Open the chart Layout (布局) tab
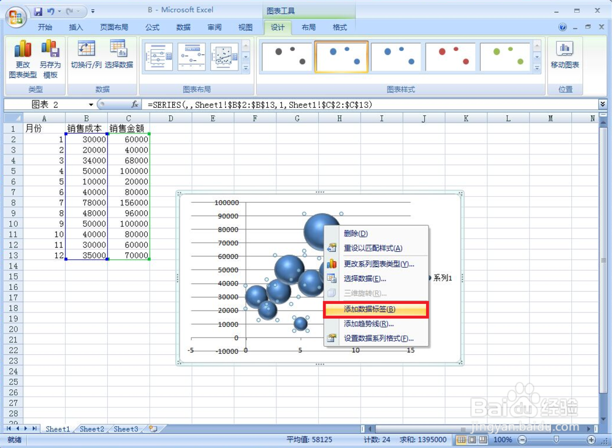The image size is (613, 448). [308, 27]
